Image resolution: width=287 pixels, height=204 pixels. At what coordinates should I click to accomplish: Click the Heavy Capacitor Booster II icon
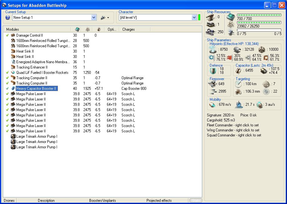pos(13,89)
